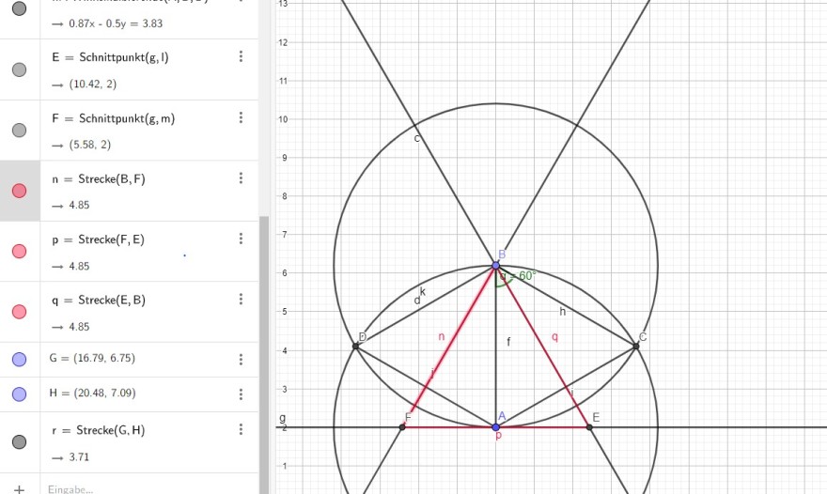Toggle visibility of point E

19,69
